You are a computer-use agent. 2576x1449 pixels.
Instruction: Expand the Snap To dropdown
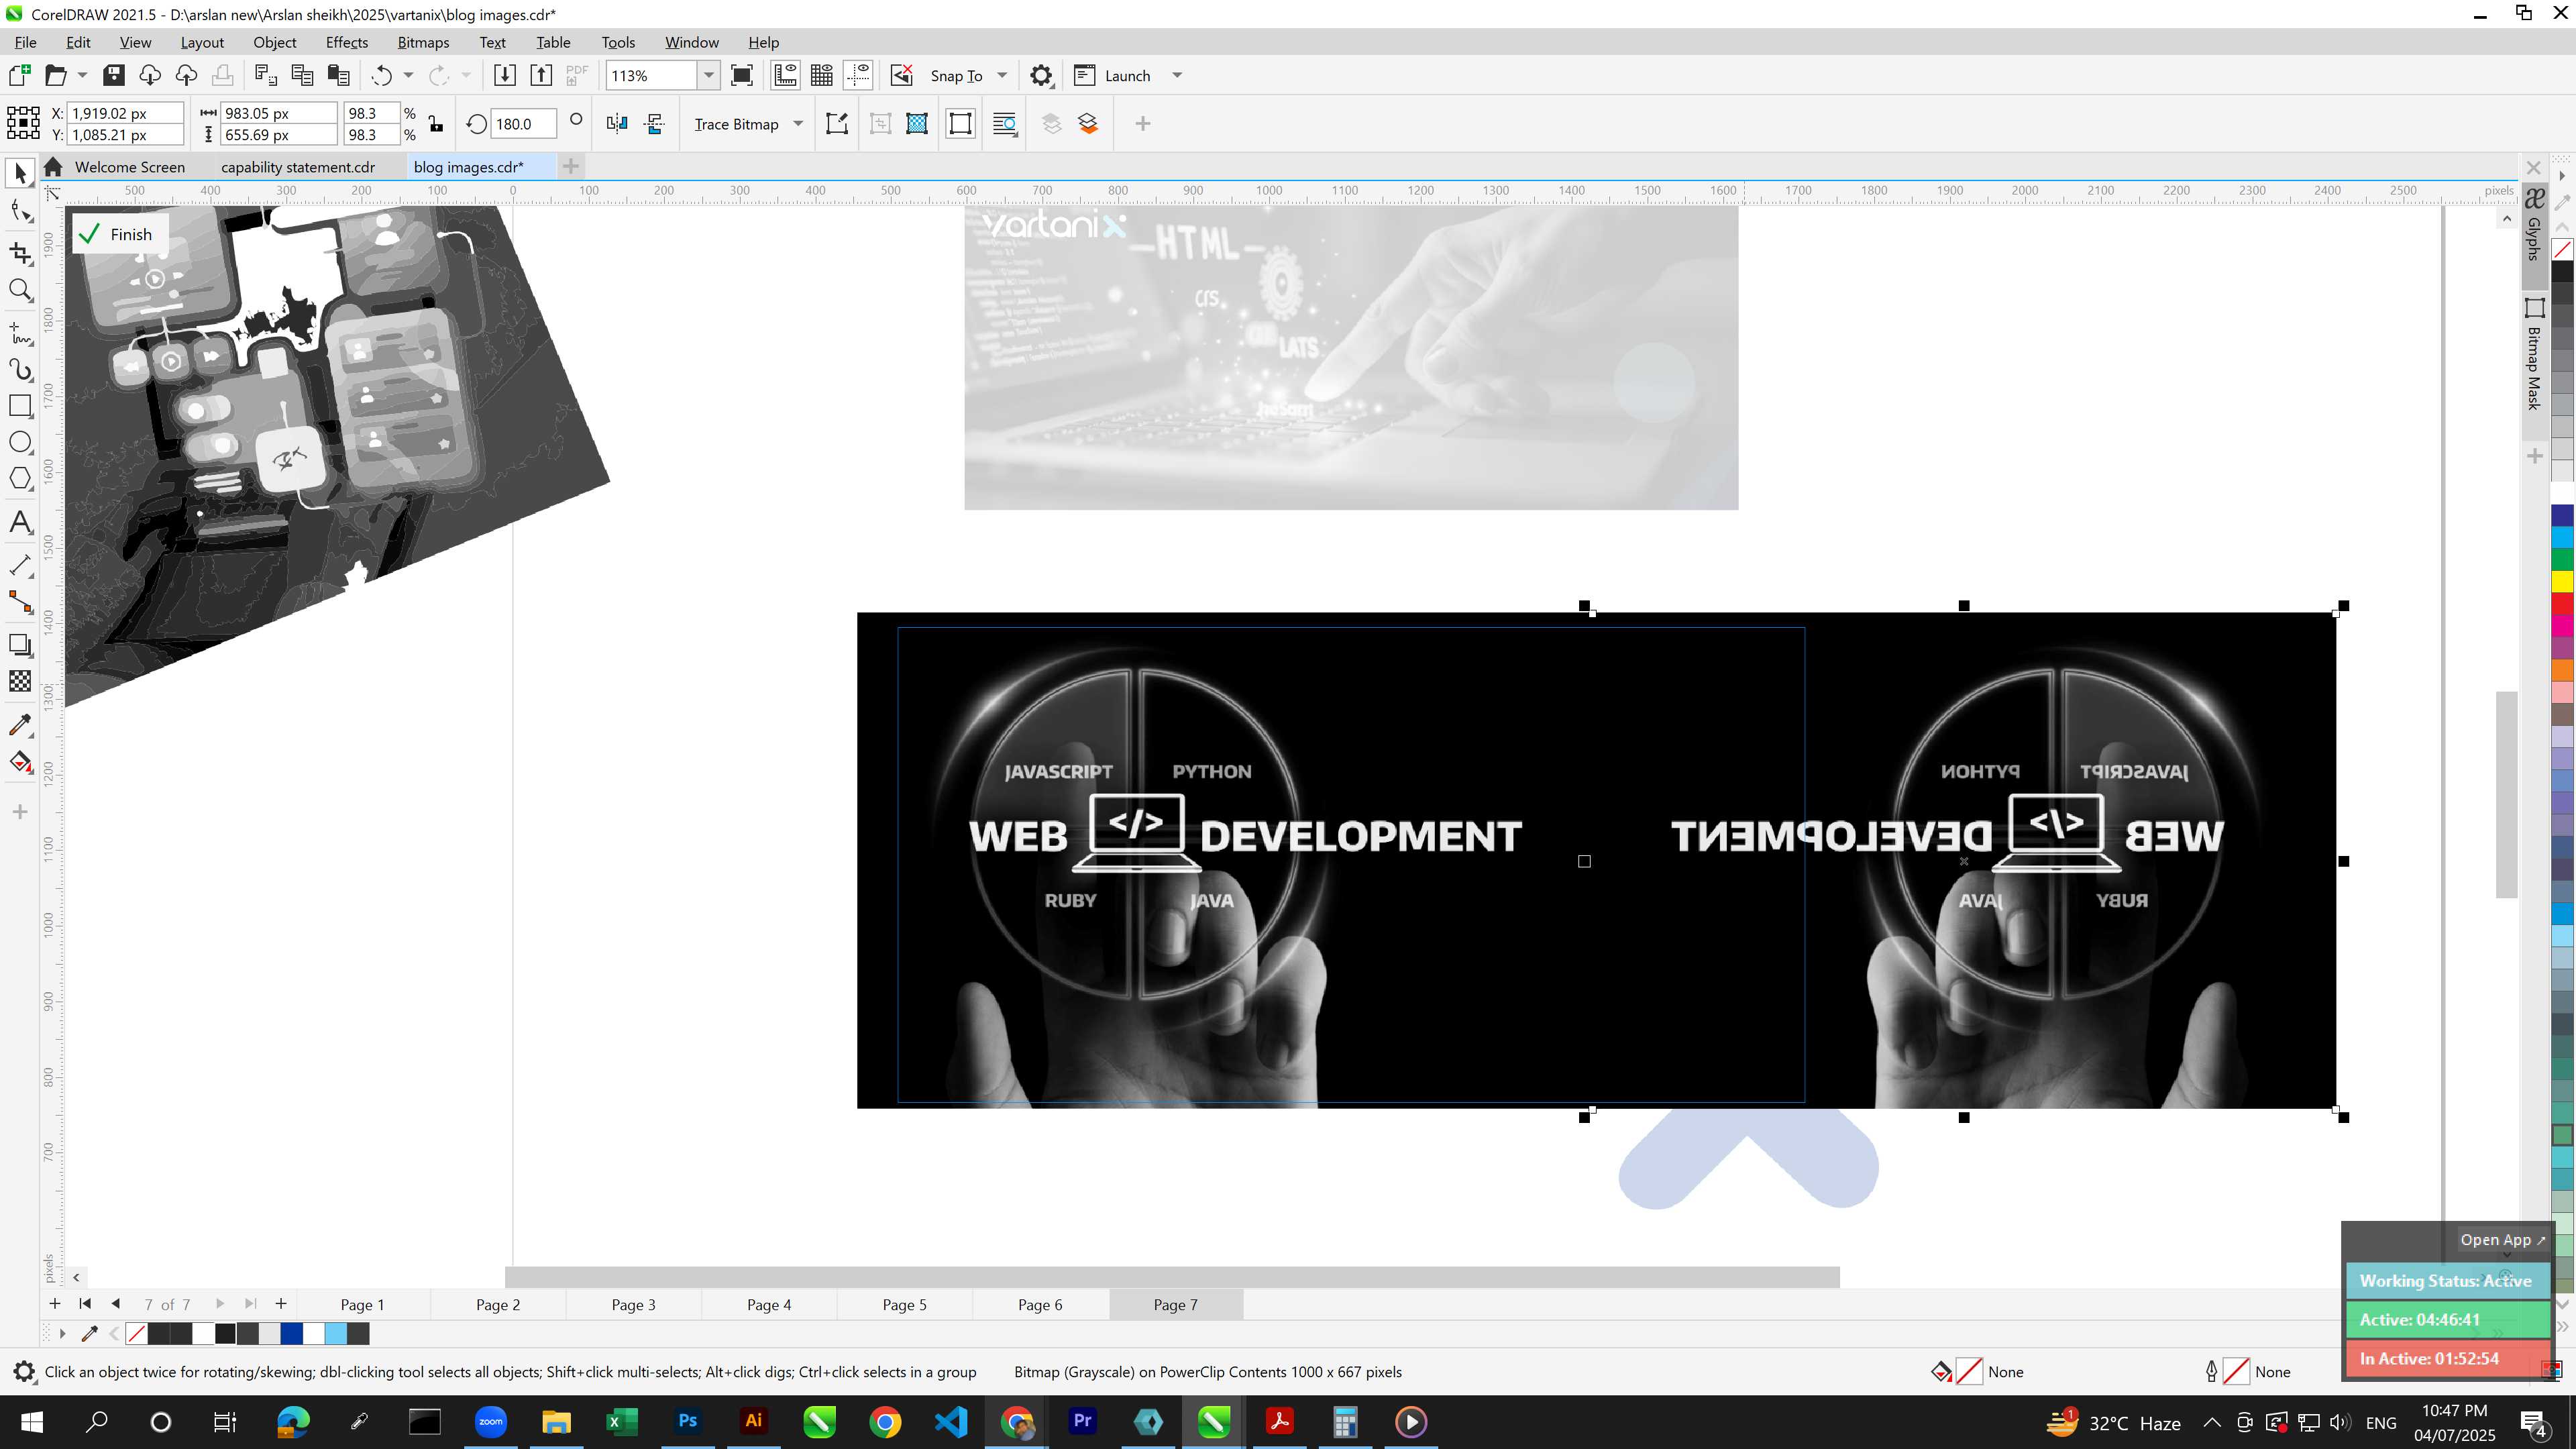tap(1002, 76)
